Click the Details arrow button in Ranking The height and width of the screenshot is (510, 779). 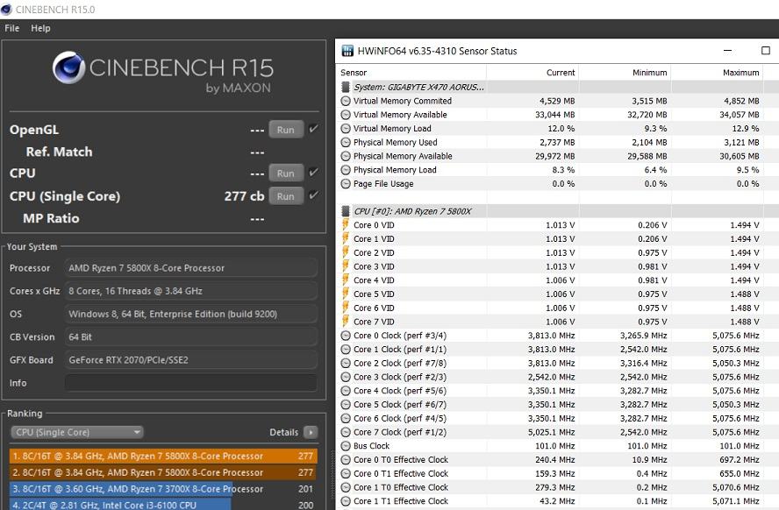tap(311, 432)
